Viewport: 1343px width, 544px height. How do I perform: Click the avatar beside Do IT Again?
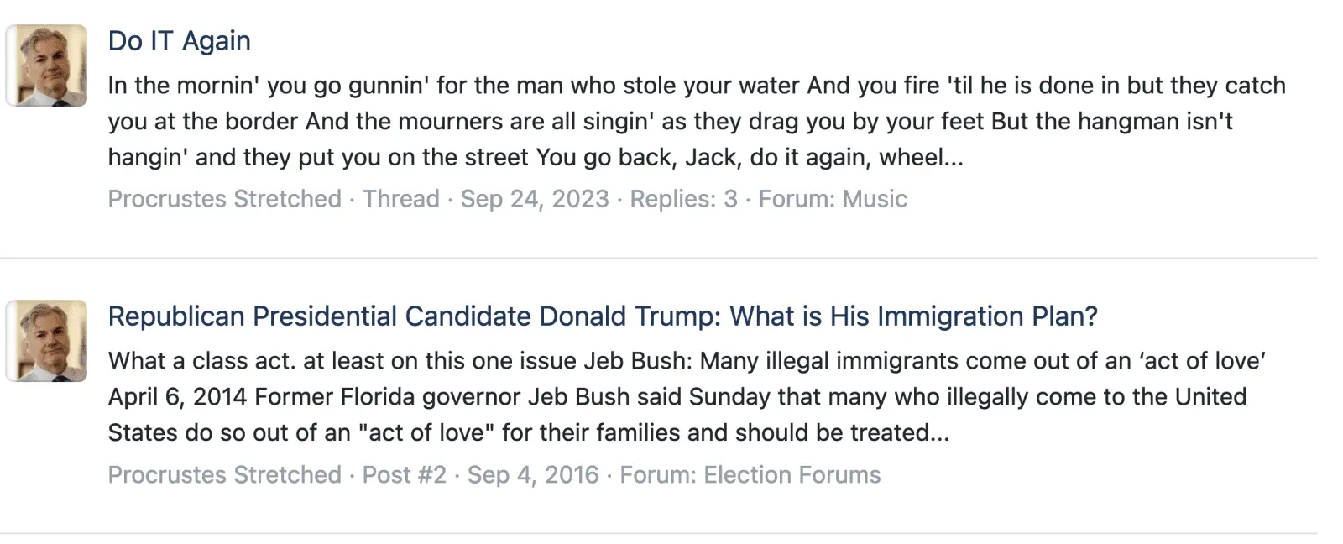click(47, 65)
